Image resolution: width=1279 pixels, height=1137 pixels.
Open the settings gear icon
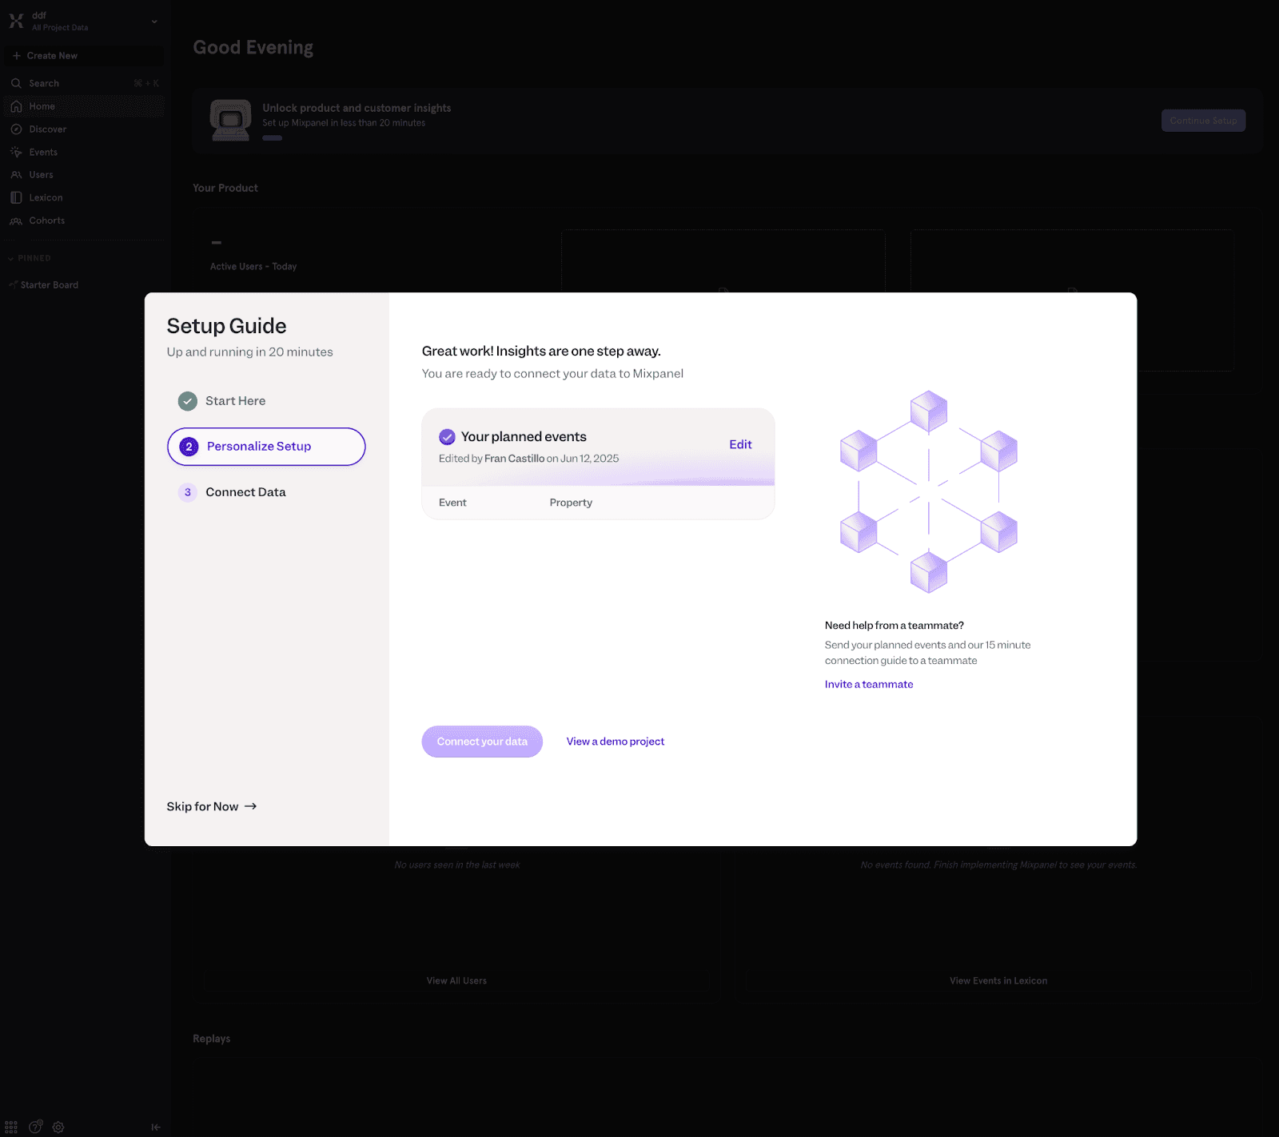coord(58,1127)
